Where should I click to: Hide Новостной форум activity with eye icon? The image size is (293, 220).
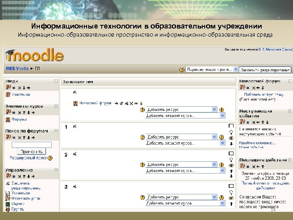[x=136, y=103]
